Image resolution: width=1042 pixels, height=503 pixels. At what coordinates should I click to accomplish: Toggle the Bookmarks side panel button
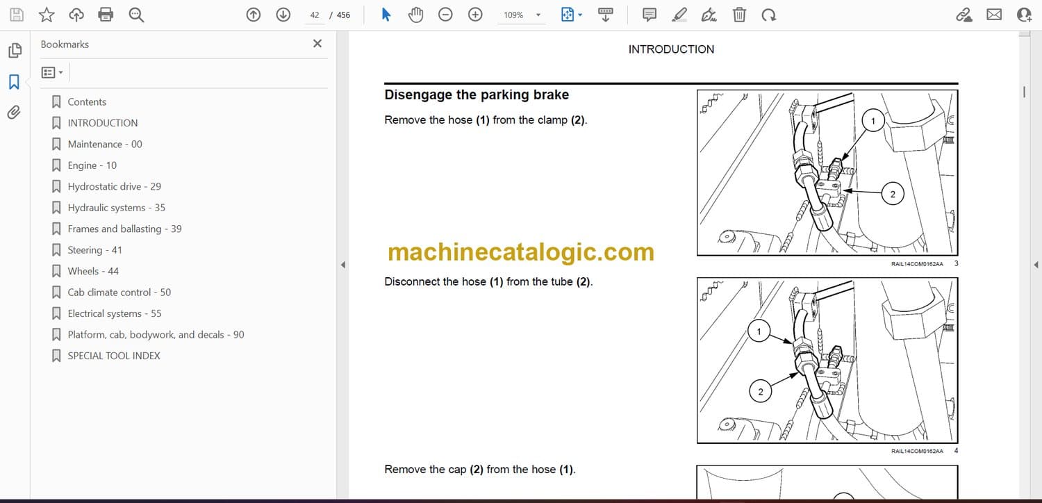click(x=15, y=82)
